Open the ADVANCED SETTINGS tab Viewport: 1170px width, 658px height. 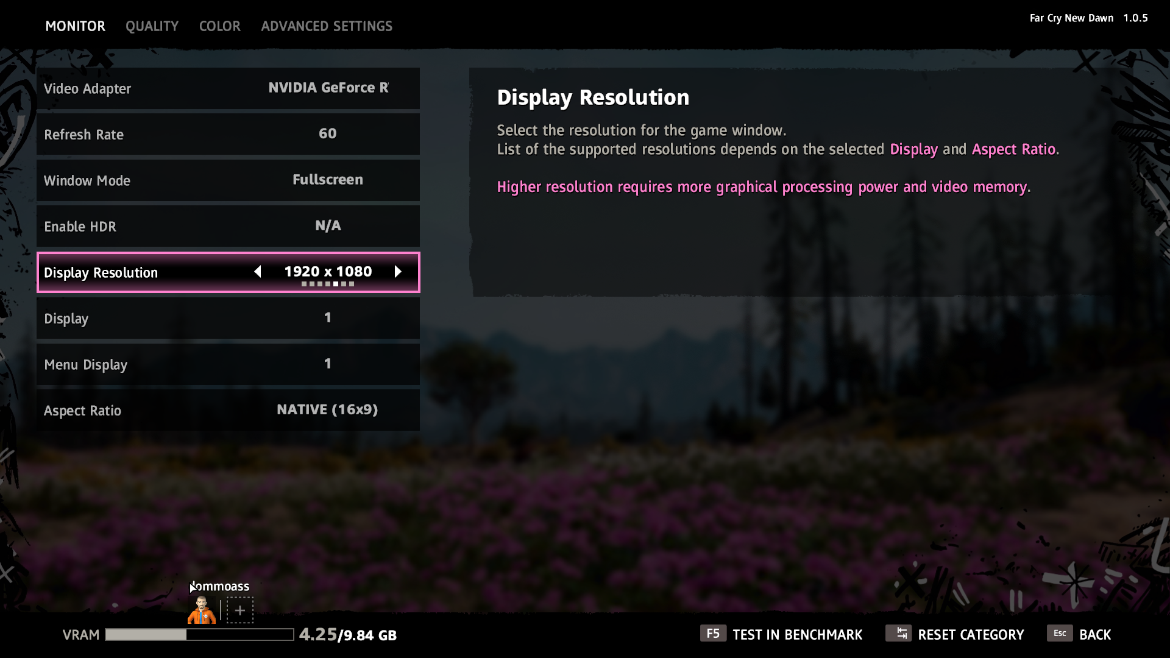(x=327, y=26)
